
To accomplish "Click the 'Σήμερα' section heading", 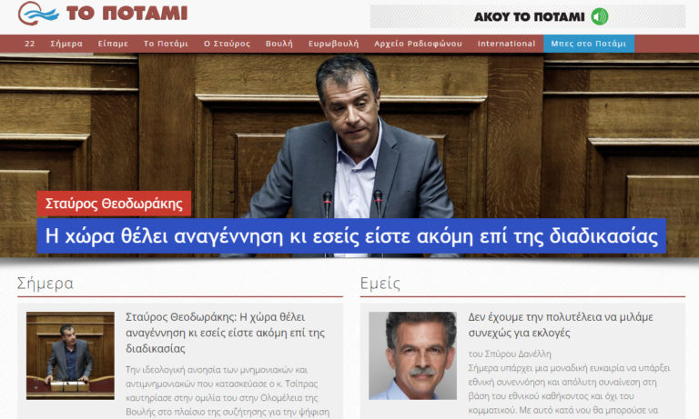I will (46, 284).
